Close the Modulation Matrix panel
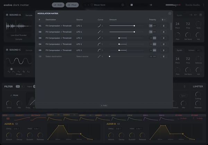This screenshot has height=145, width=208. point(170,13)
